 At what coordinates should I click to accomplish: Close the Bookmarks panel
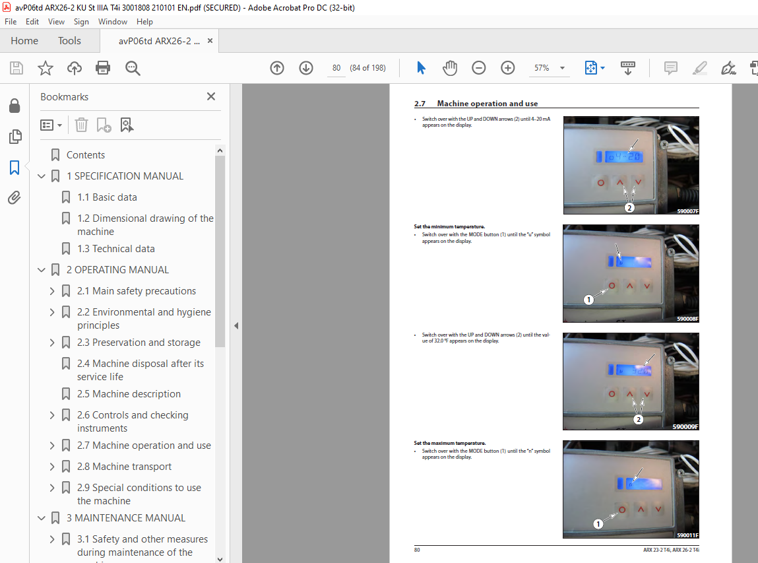click(211, 97)
